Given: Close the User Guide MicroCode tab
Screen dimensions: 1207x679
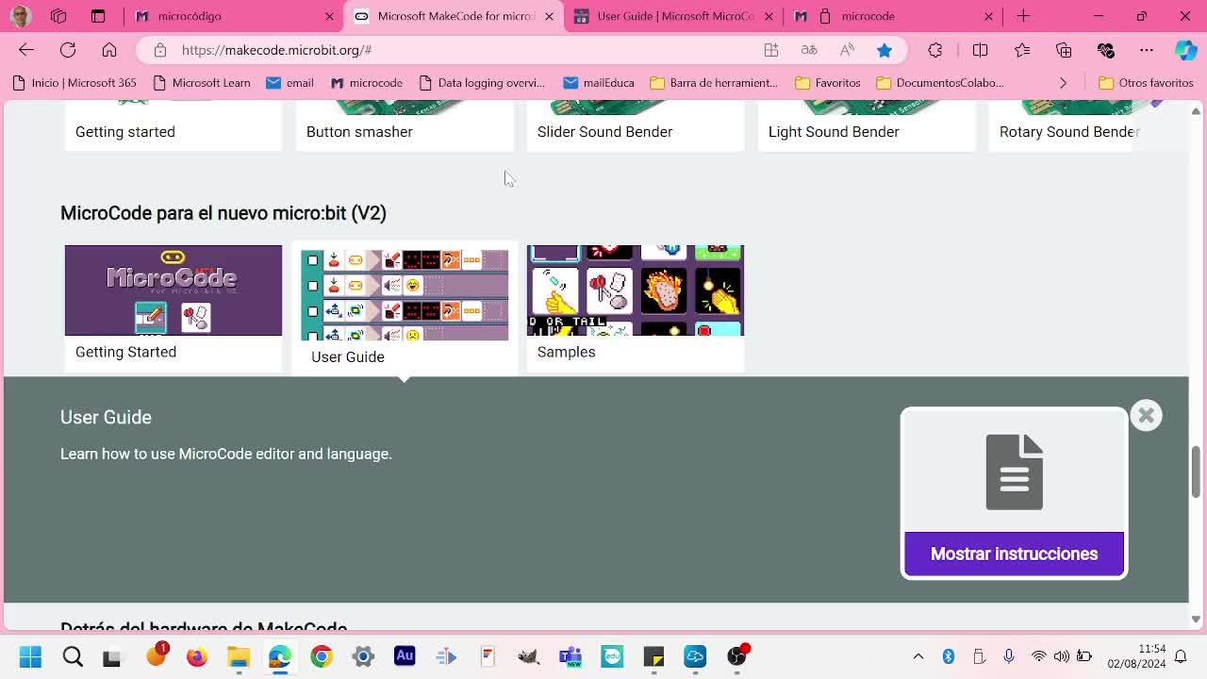Looking at the screenshot, I should [769, 16].
